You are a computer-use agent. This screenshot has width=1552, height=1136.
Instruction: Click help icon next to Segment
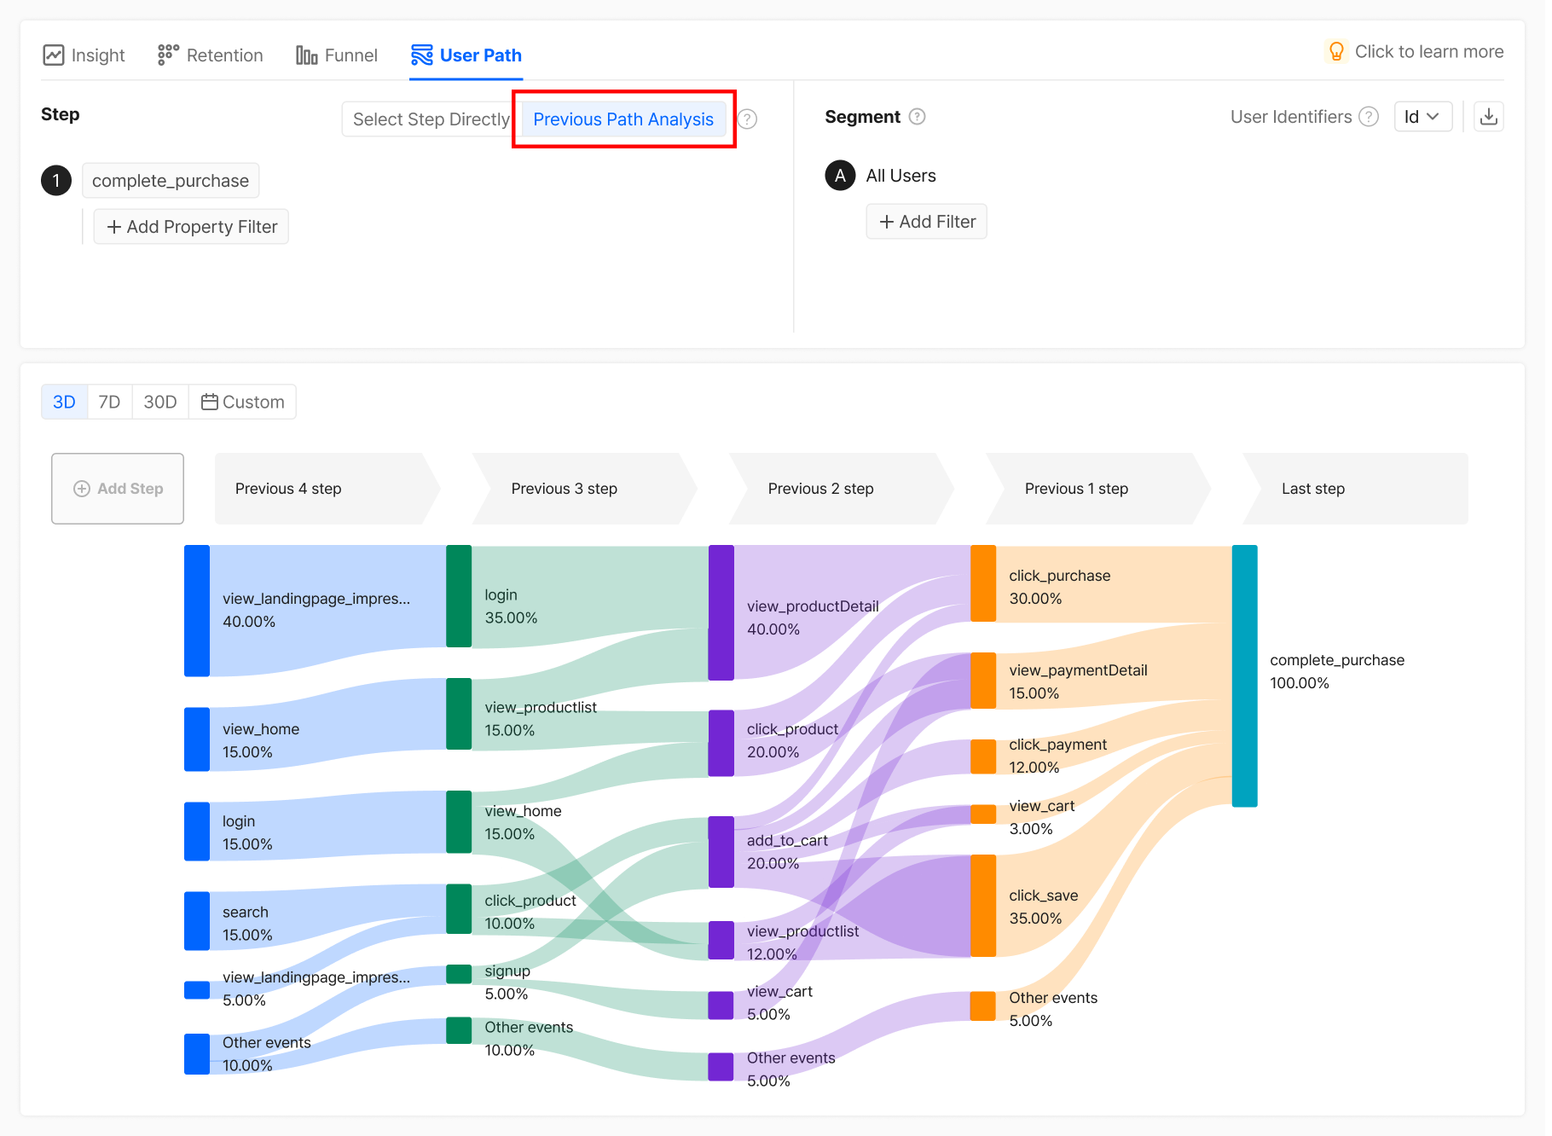pyautogui.click(x=917, y=117)
